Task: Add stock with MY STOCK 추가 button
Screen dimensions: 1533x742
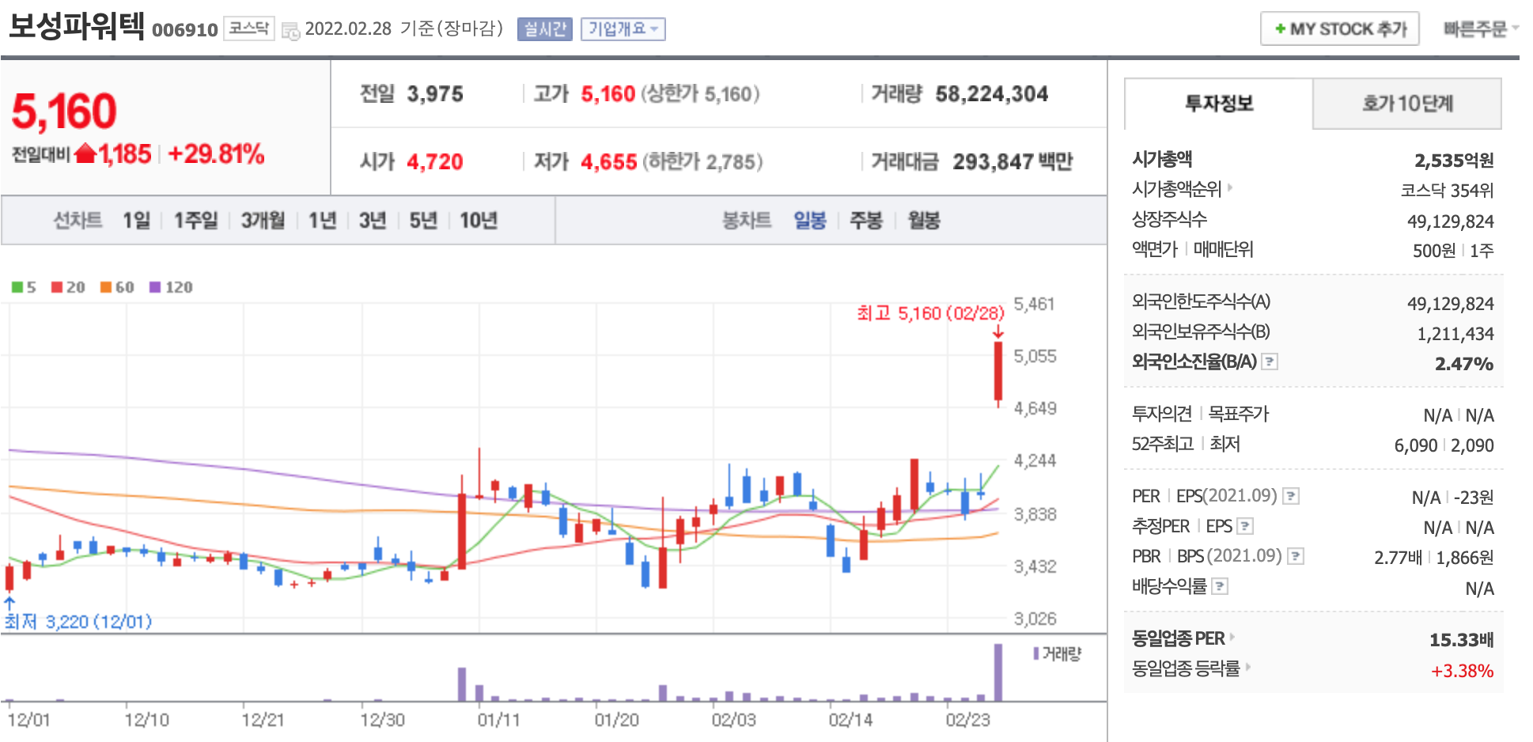Action: click(1339, 29)
